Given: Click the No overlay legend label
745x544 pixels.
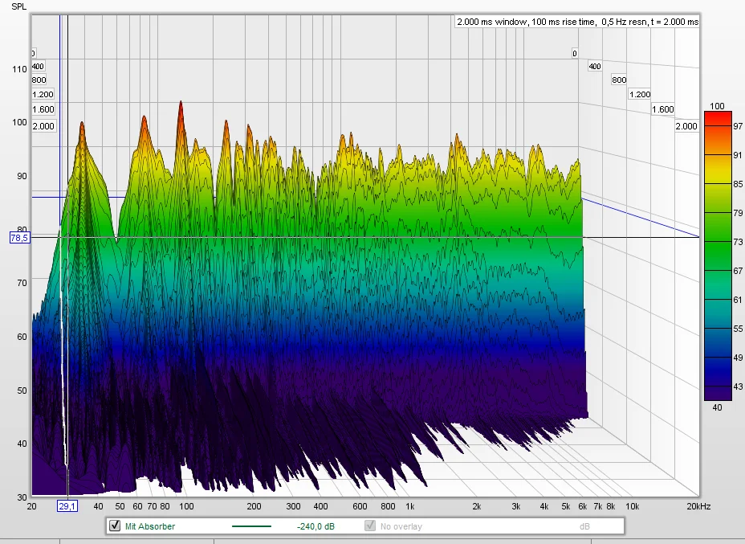Looking at the screenshot, I should pos(401,526).
